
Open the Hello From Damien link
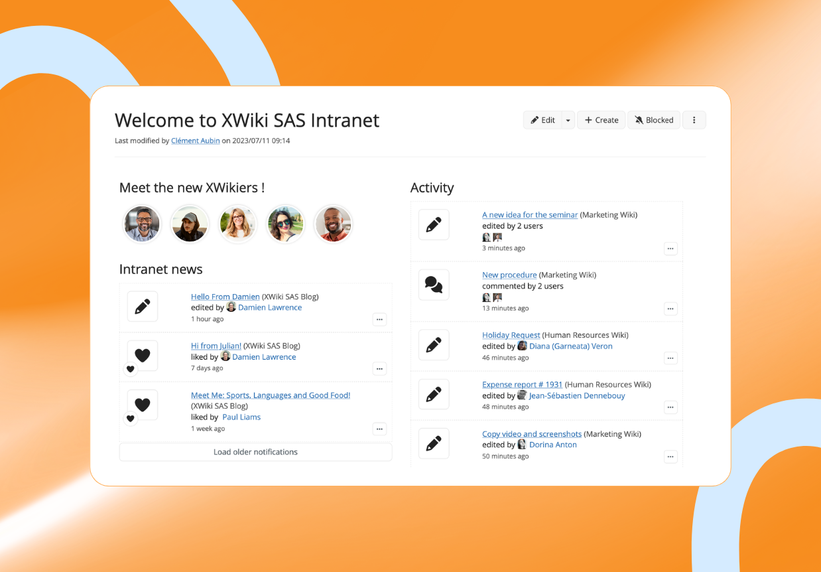pos(225,297)
